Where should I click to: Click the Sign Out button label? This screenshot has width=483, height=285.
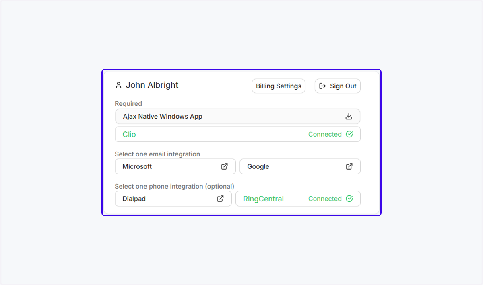343,86
